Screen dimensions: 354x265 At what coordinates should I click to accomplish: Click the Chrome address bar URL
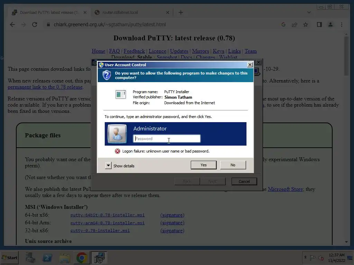click(110, 24)
